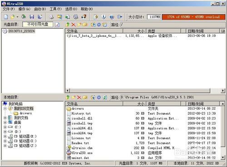Click the local 路径 field with D:\Program Files
The height and width of the screenshot is (167, 227).
173,97
